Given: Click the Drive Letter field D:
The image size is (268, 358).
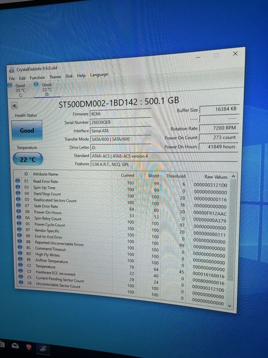Looking at the screenshot, I should (x=120, y=148).
